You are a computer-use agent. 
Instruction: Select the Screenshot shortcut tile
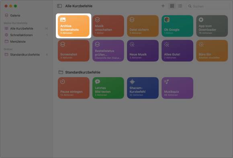(x=74, y=51)
